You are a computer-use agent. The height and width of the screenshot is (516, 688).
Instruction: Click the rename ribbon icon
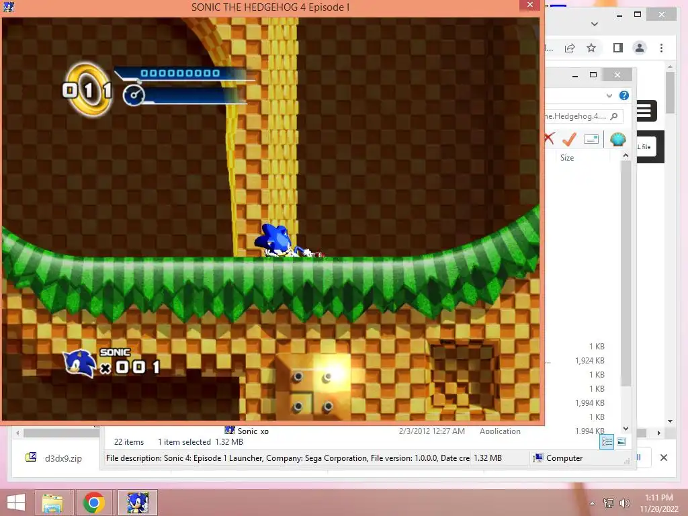point(591,139)
